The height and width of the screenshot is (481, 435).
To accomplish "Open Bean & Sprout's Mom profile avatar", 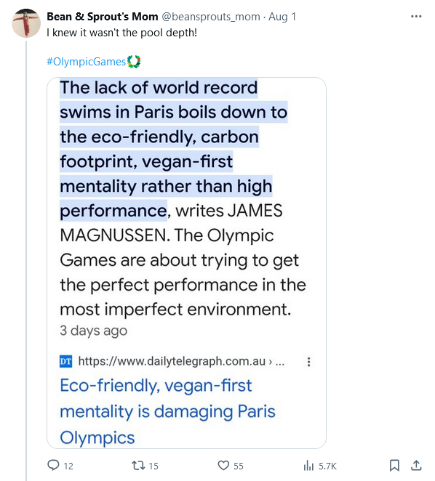I will tap(26, 23).
